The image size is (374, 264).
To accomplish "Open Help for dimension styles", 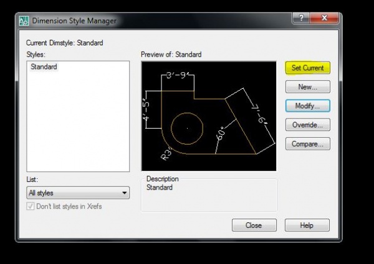I will click(x=307, y=225).
